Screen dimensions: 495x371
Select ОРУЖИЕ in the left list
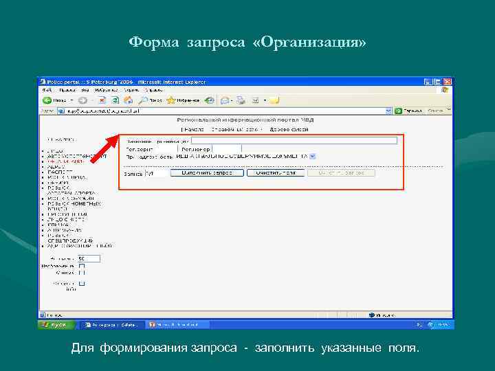[x=58, y=183]
